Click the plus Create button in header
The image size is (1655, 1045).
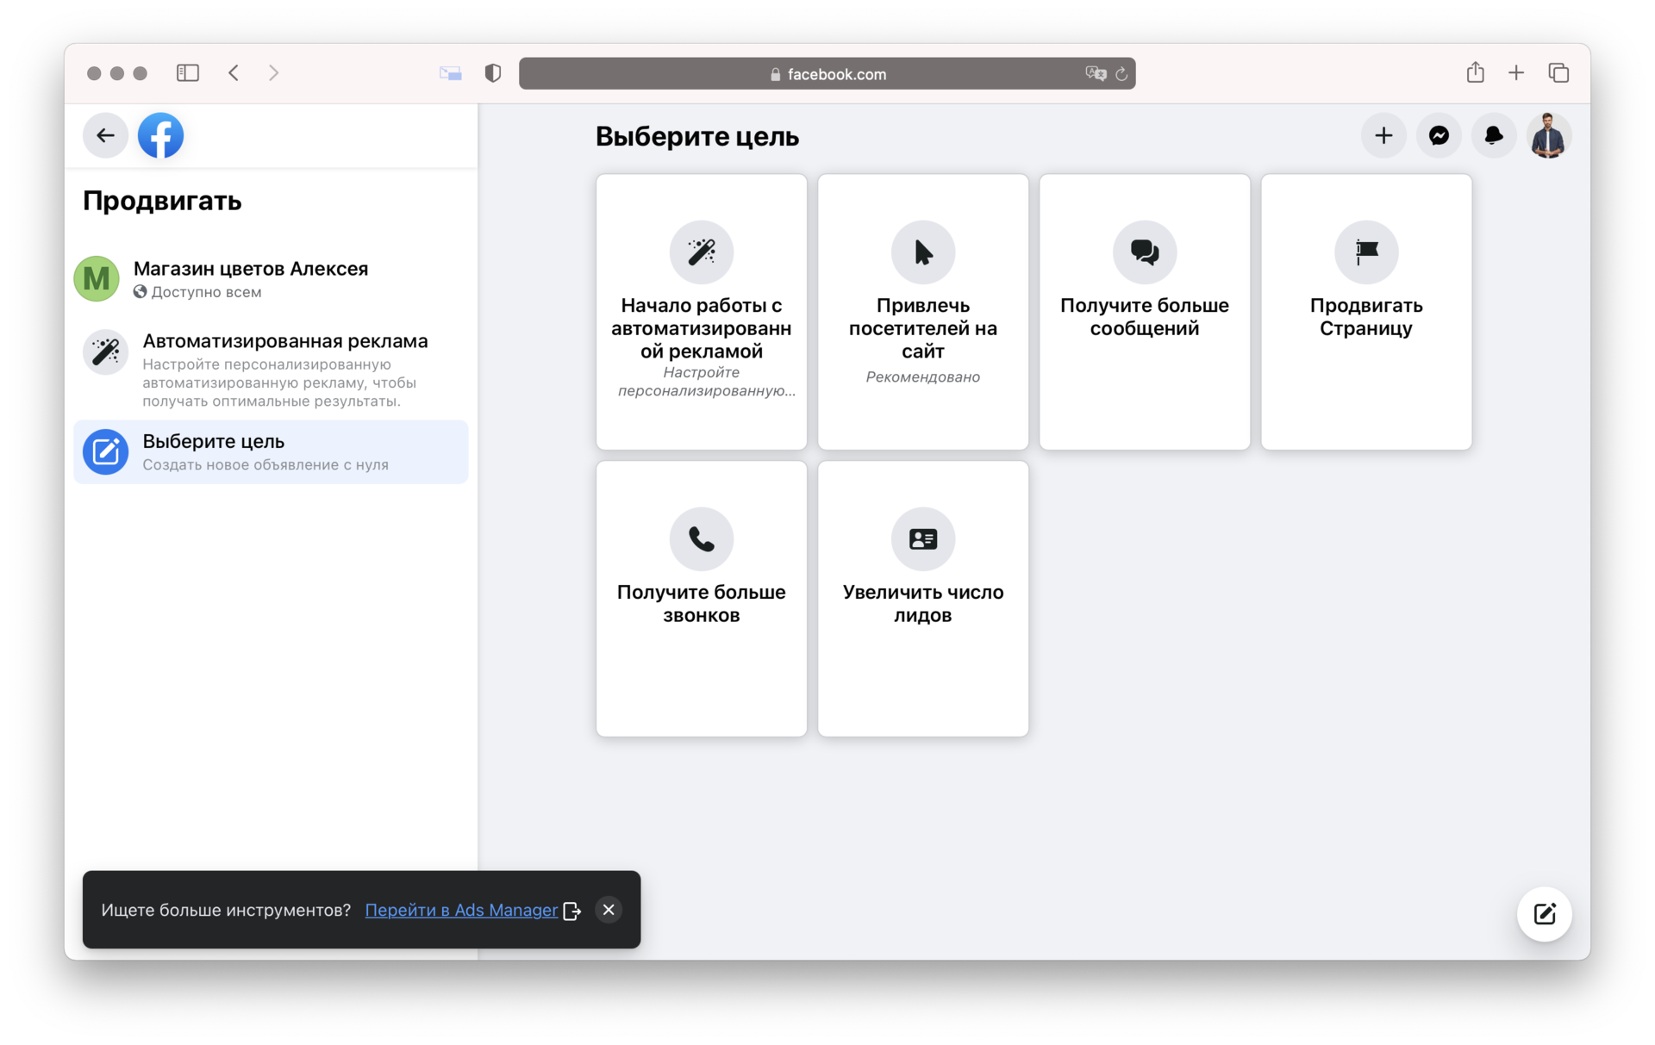click(x=1383, y=135)
